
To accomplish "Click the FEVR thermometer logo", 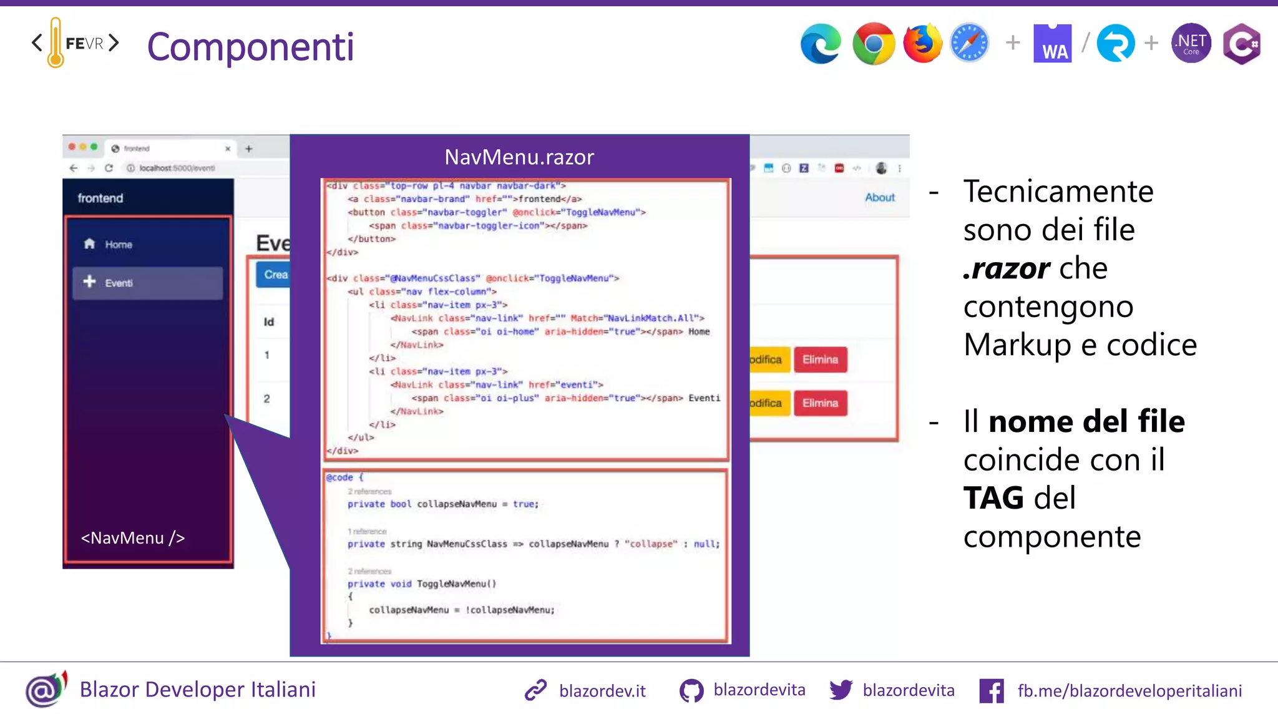I will click(75, 42).
